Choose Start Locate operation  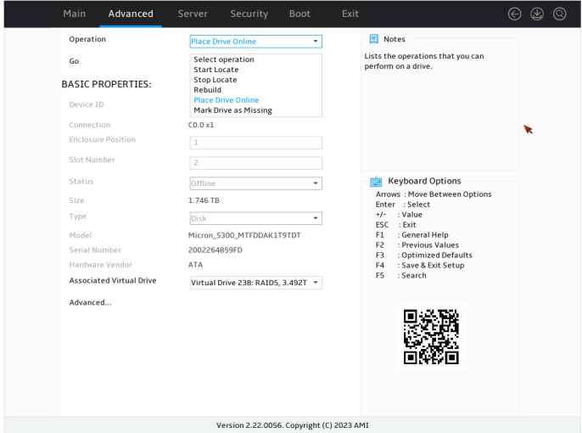tap(216, 70)
